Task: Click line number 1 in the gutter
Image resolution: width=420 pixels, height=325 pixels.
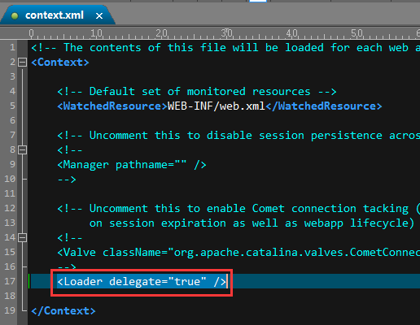Action: (12, 48)
